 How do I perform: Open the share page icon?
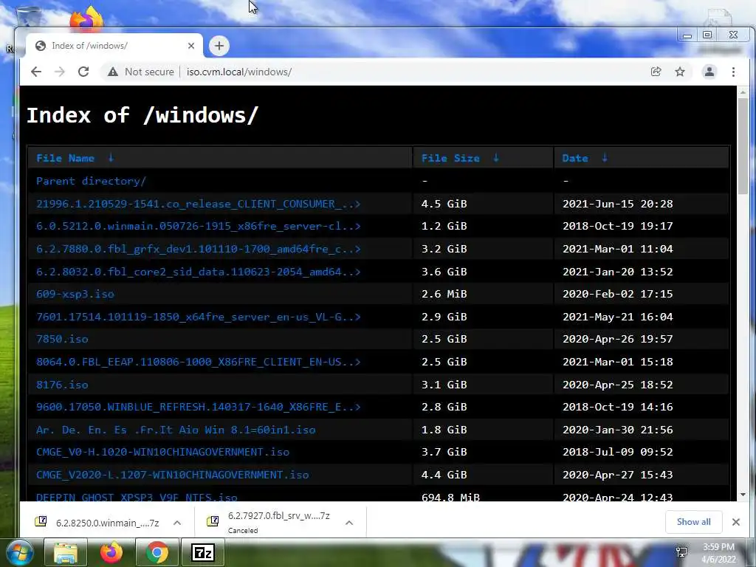656,72
